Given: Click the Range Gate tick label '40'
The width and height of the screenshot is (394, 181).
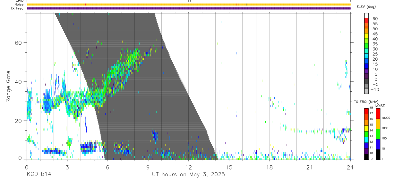Looking at the screenshot, I should point(18,82).
